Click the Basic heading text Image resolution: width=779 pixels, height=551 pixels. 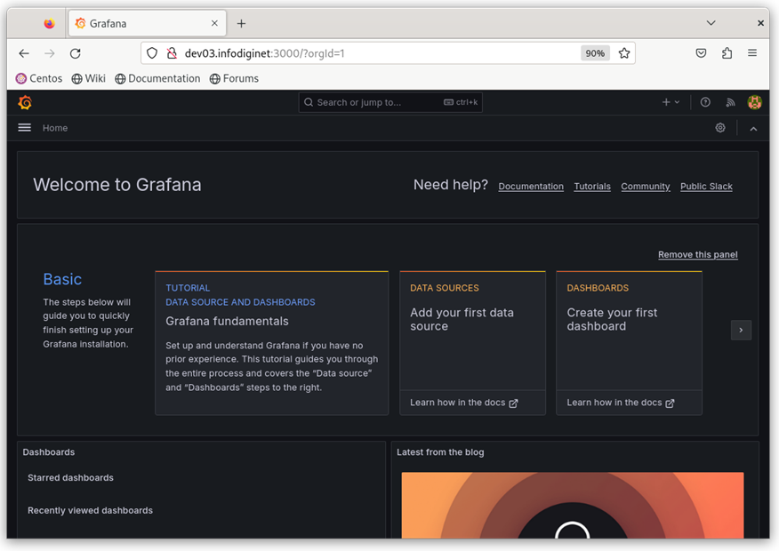tap(62, 279)
